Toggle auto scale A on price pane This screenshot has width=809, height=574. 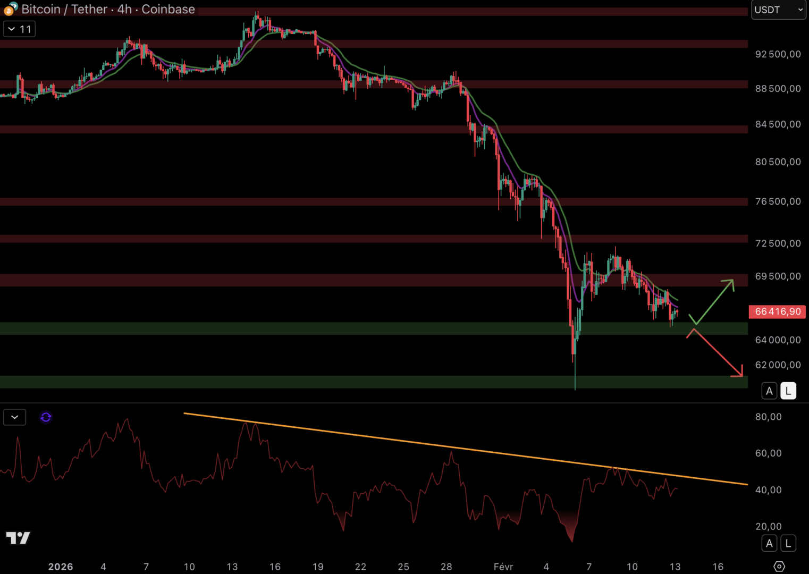pos(769,391)
